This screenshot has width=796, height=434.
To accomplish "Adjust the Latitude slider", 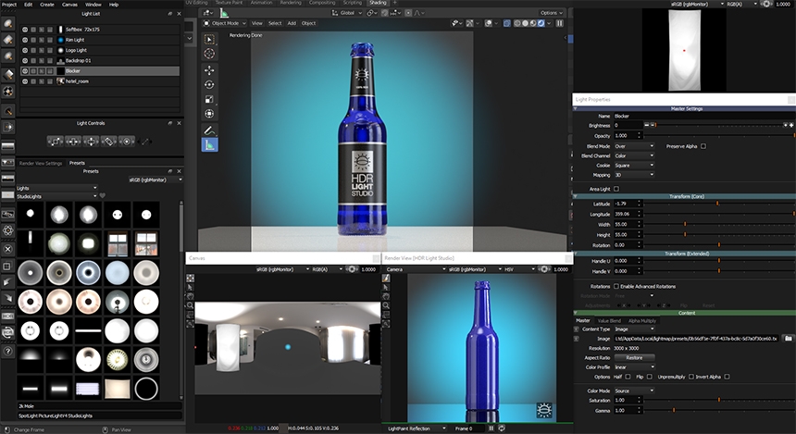I will (x=718, y=204).
